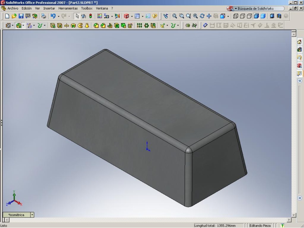Open the Edit Color palette icon
Screen dimensions: 304x228
(99, 16)
